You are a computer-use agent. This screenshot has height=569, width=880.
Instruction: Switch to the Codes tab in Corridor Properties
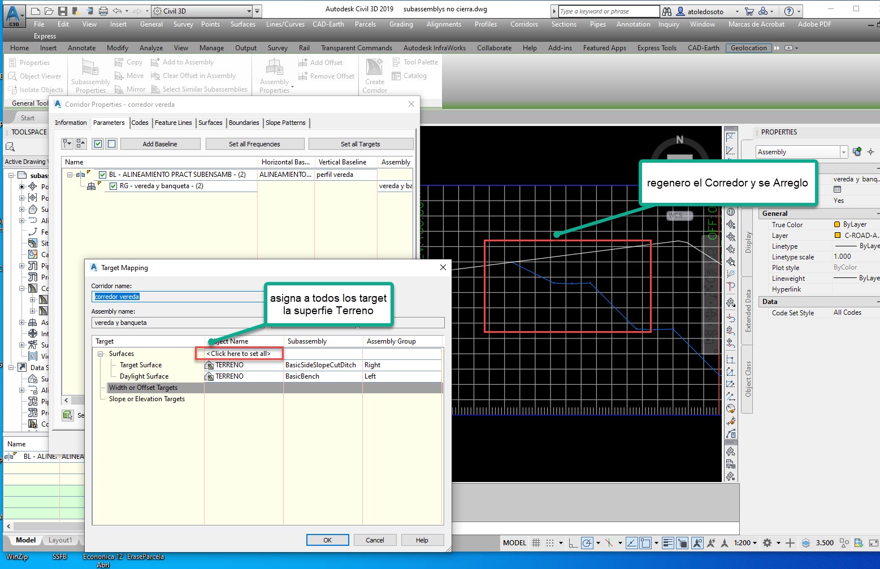point(140,123)
